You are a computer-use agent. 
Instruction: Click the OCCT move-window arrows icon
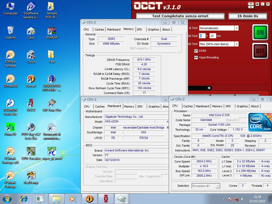pos(251,5)
